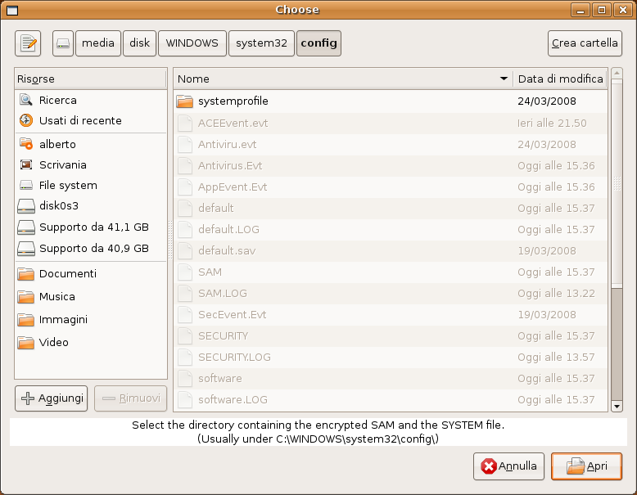
Task: Go to the media path segment
Action: point(98,43)
